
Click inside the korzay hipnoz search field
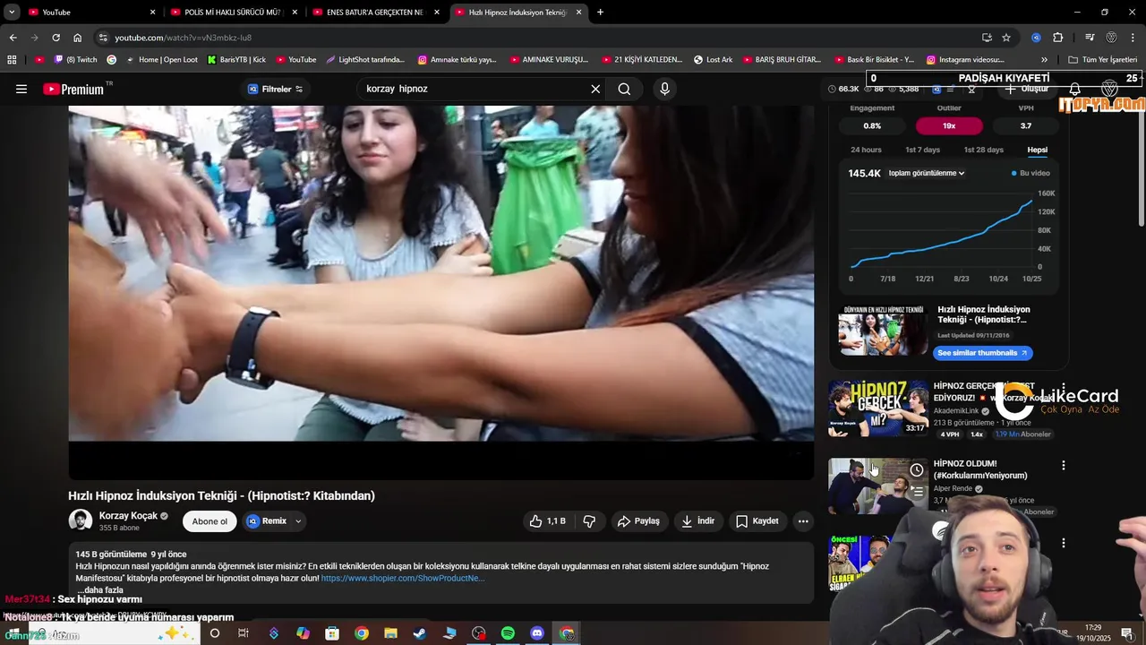(475, 89)
